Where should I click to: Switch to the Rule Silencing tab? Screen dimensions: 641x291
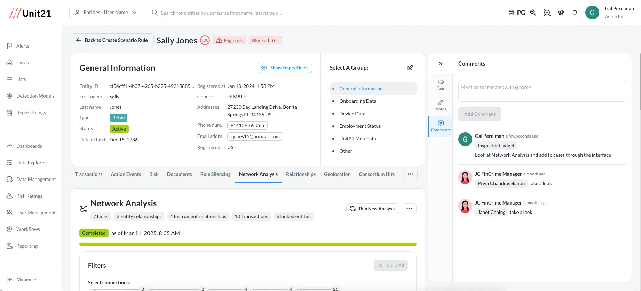tap(215, 174)
